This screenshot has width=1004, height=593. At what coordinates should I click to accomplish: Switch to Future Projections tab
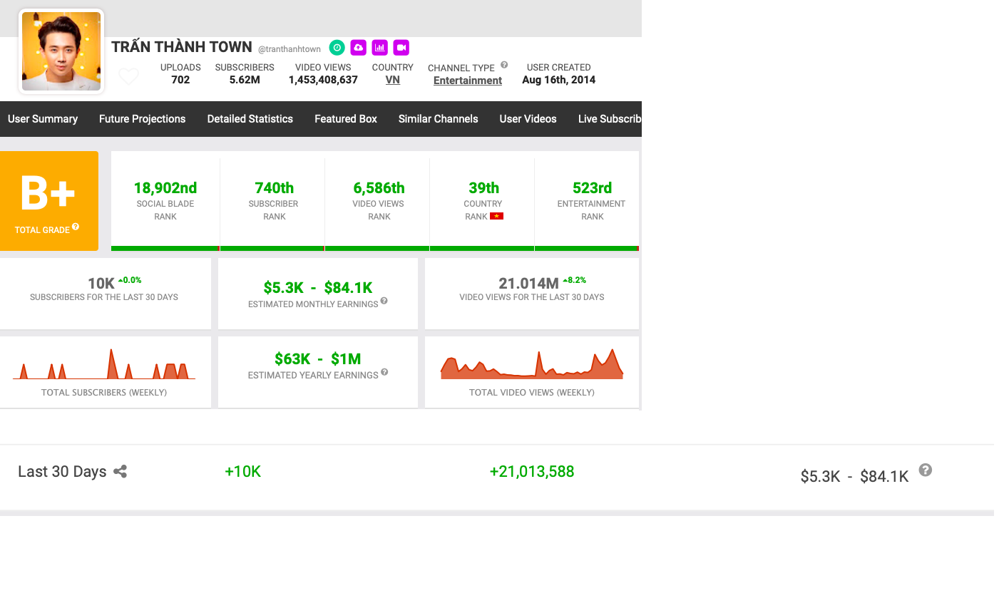(x=142, y=119)
